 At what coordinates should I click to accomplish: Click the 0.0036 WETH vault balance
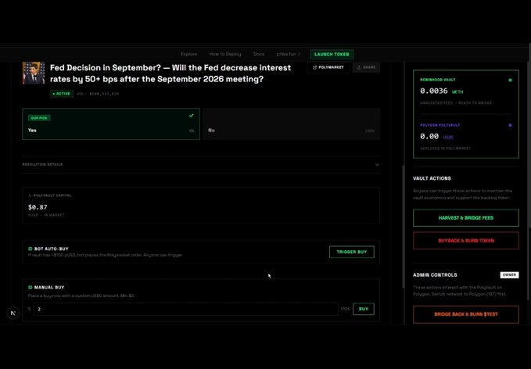[x=442, y=91]
